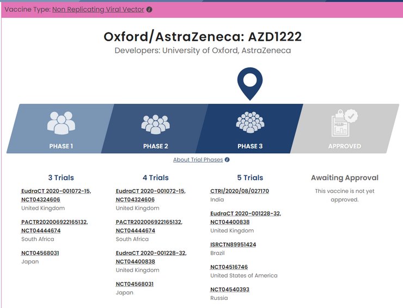Open Phase 2 NCT04568031 Japan trial link

point(135,284)
